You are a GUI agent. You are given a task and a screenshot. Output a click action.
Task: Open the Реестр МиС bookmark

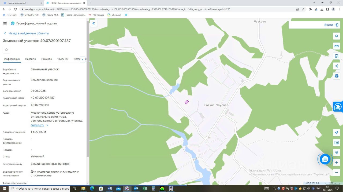(50, 15)
